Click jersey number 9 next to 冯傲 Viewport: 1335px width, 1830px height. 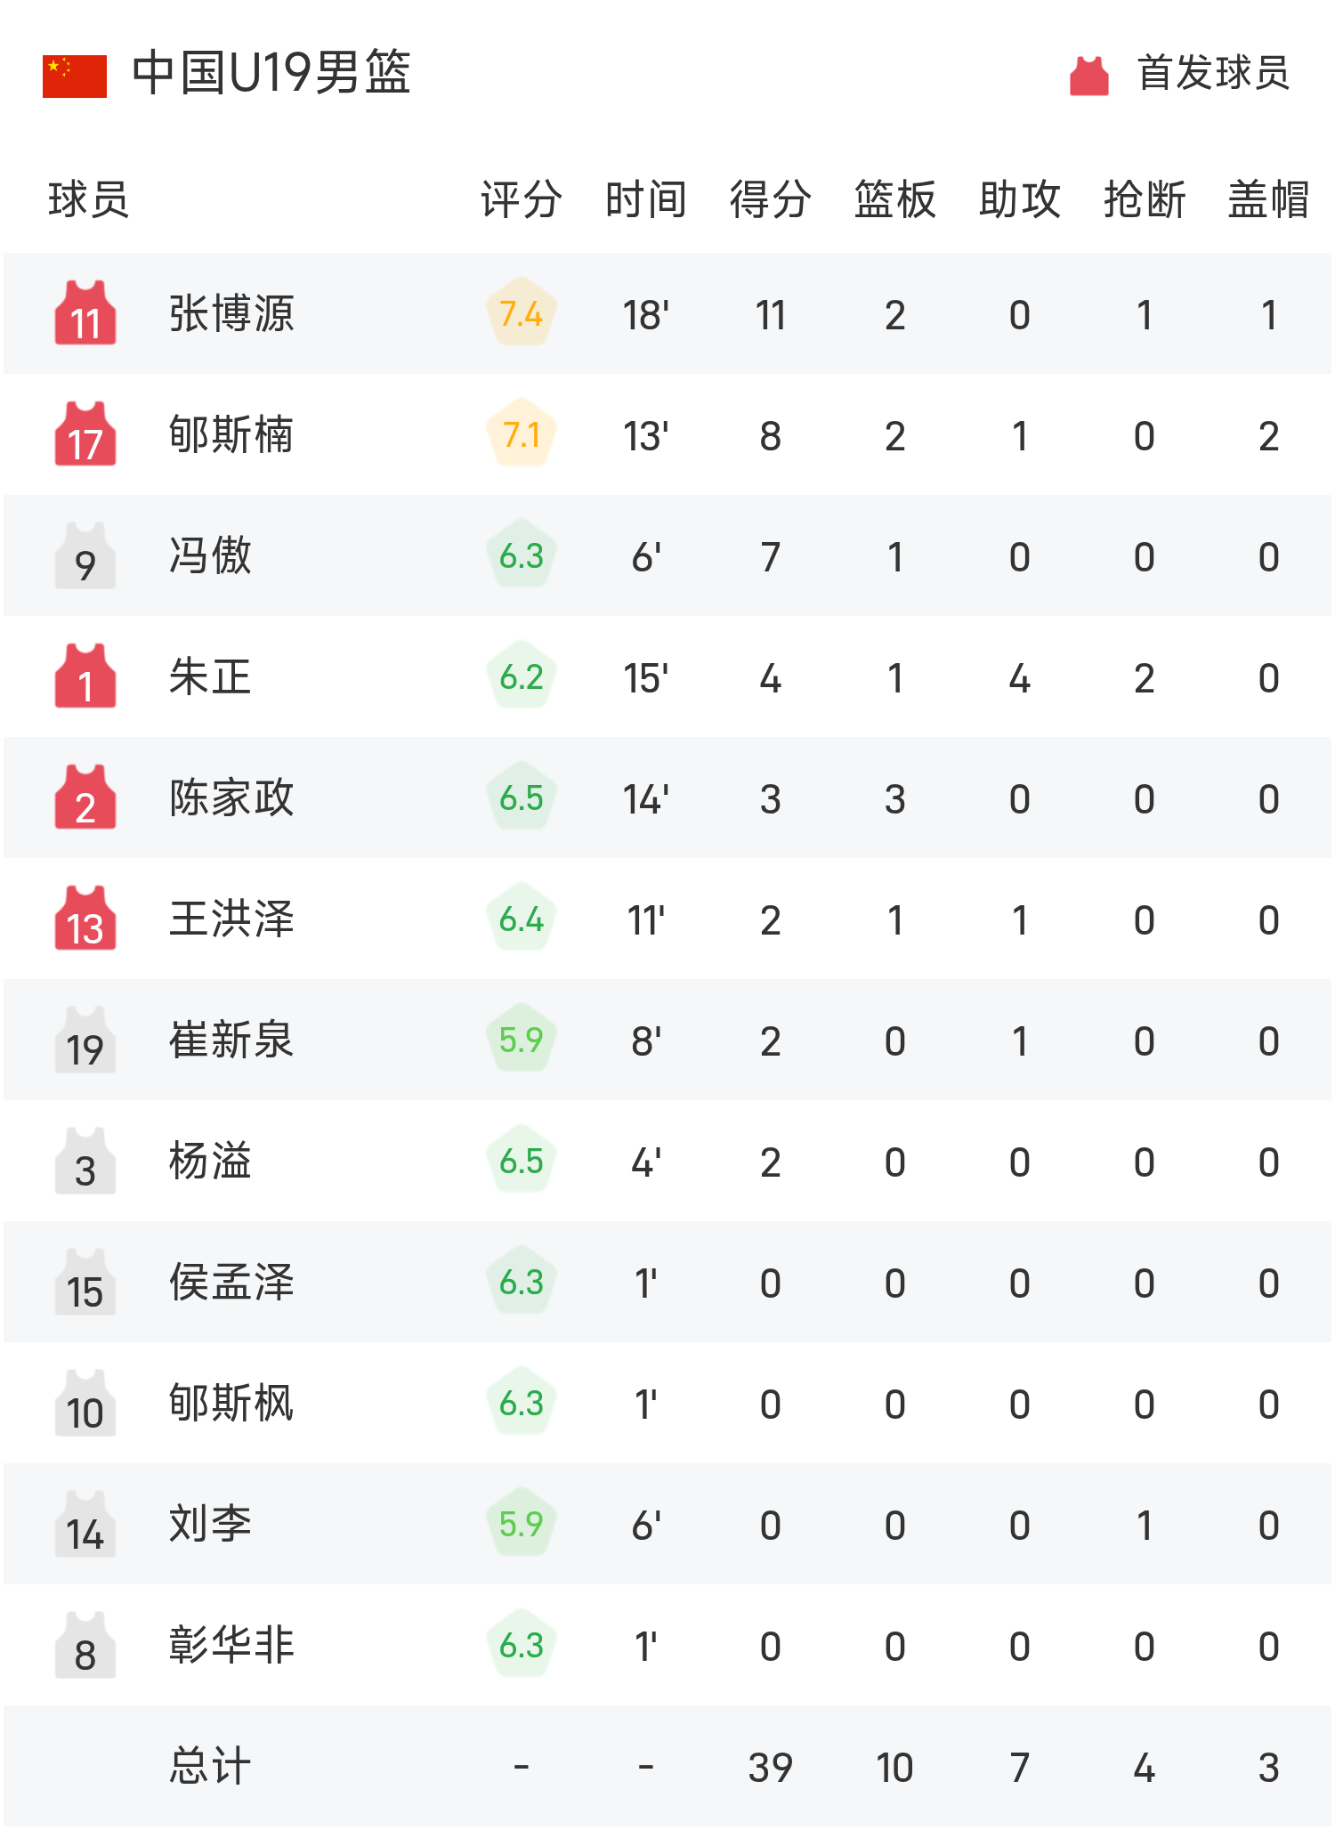click(x=85, y=556)
